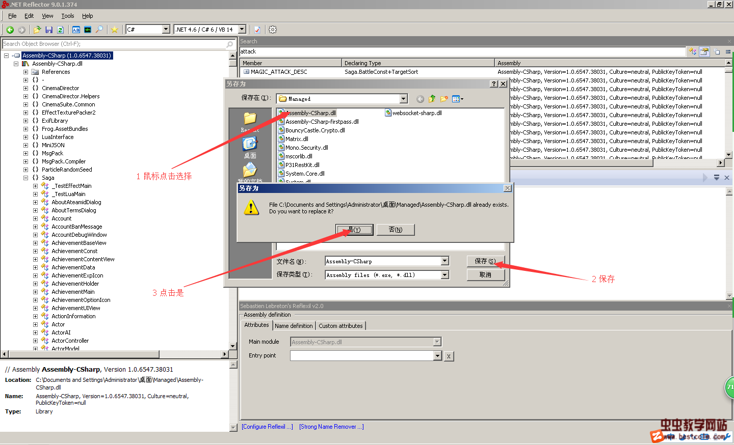734x445 pixels.
Task: Open the Help menu
Action: [88, 16]
